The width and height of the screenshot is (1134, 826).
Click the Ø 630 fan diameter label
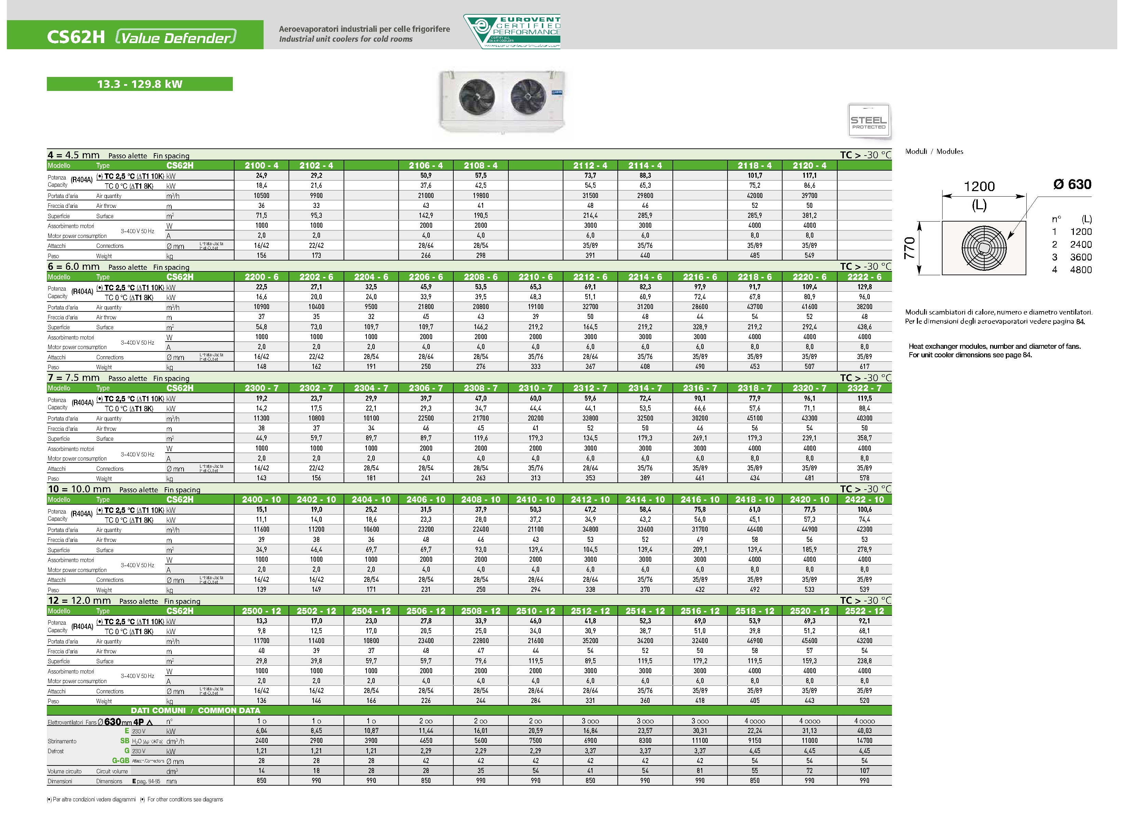point(1072,185)
